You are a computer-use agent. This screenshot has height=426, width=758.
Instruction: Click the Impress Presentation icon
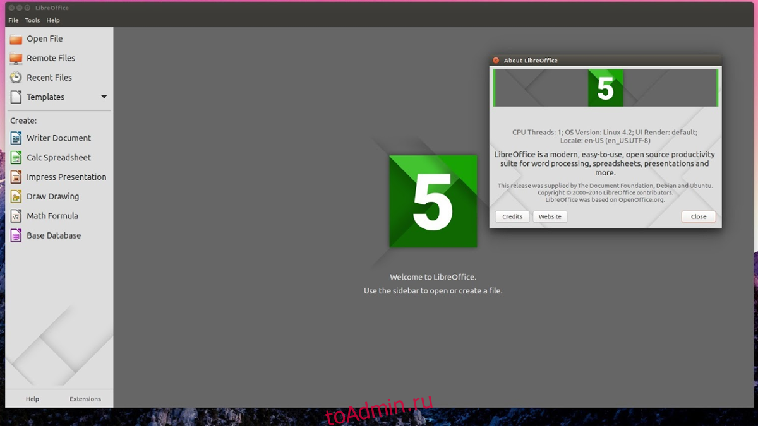tap(16, 177)
